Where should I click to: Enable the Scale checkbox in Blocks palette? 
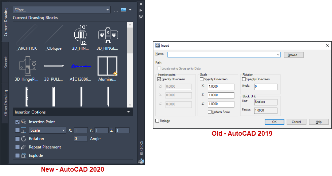coord(17,130)
